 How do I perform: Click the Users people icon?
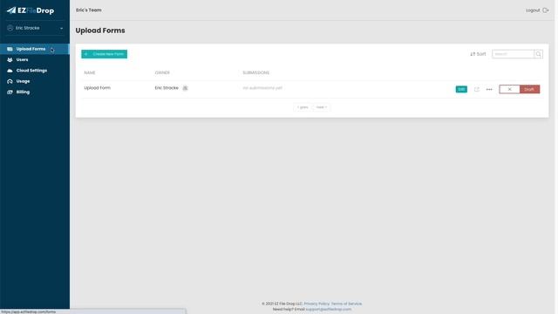pyautogui.click(x=10, y=60)
